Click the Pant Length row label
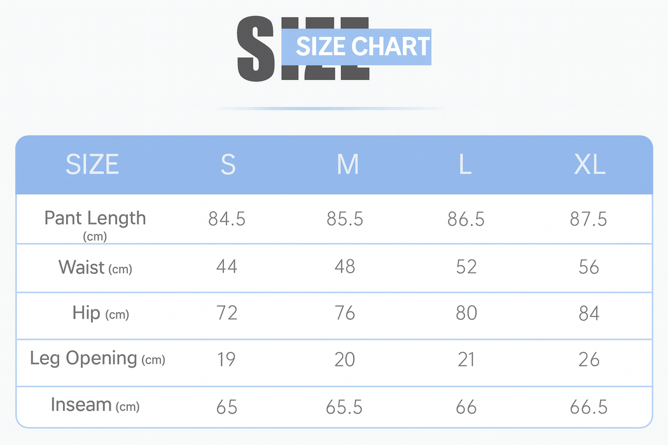 (x=95, y=219)
